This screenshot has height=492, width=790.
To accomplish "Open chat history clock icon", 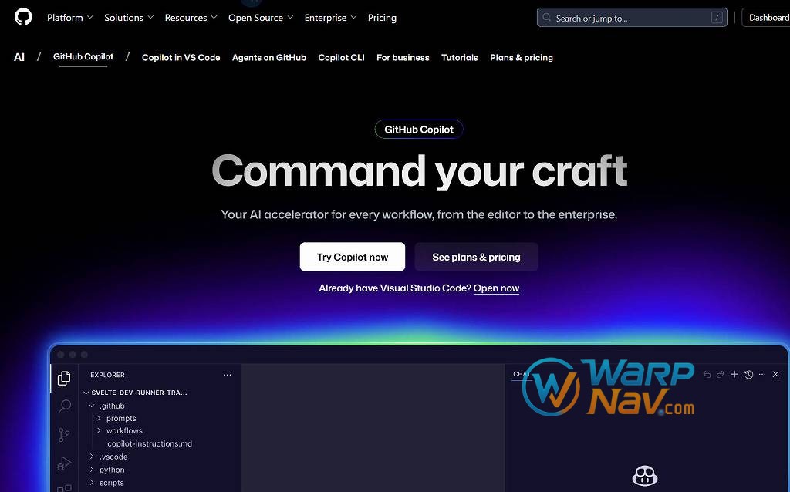I will (x=748, y=375).
